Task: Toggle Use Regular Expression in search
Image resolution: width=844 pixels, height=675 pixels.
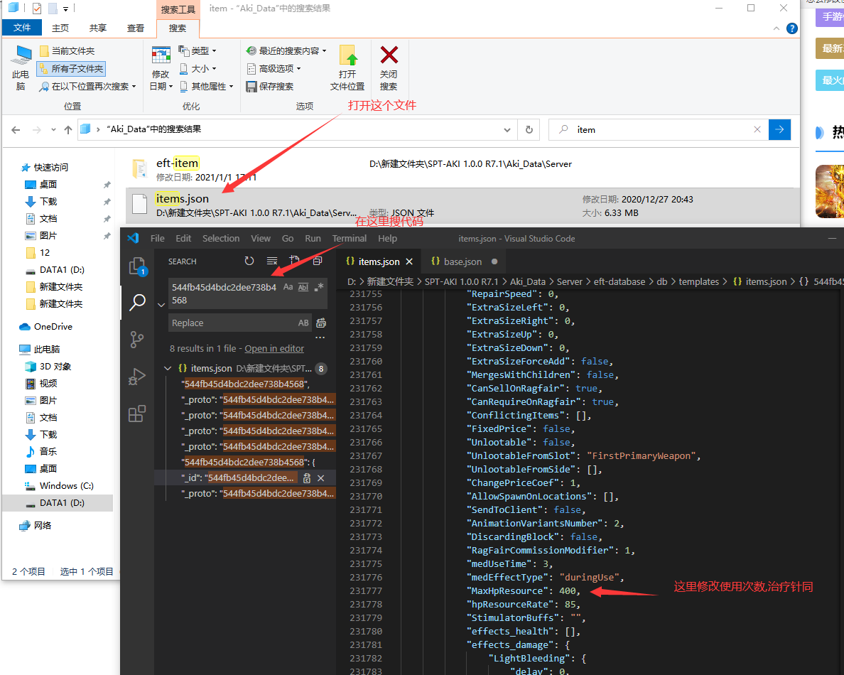Action: point(319,287)
